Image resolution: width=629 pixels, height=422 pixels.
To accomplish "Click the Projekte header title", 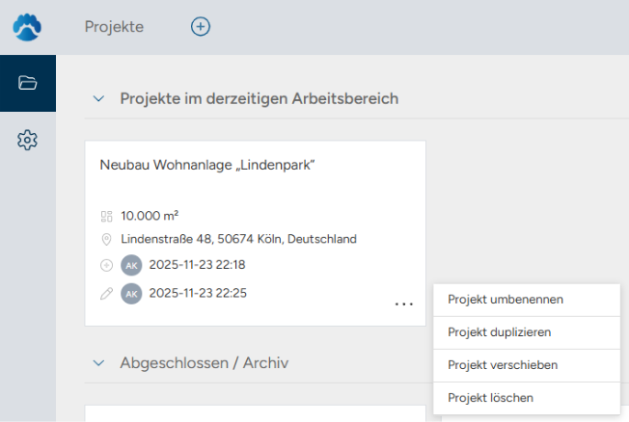I will point(114,27).
